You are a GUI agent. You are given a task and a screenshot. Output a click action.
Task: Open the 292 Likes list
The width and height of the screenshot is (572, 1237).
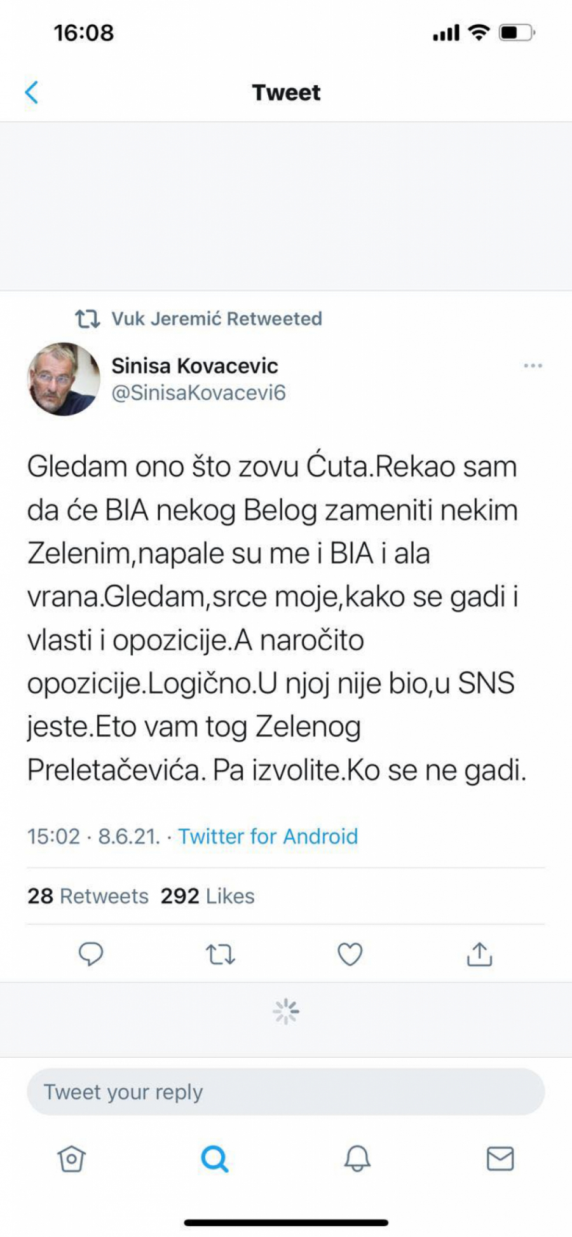(x=208, y=896)
